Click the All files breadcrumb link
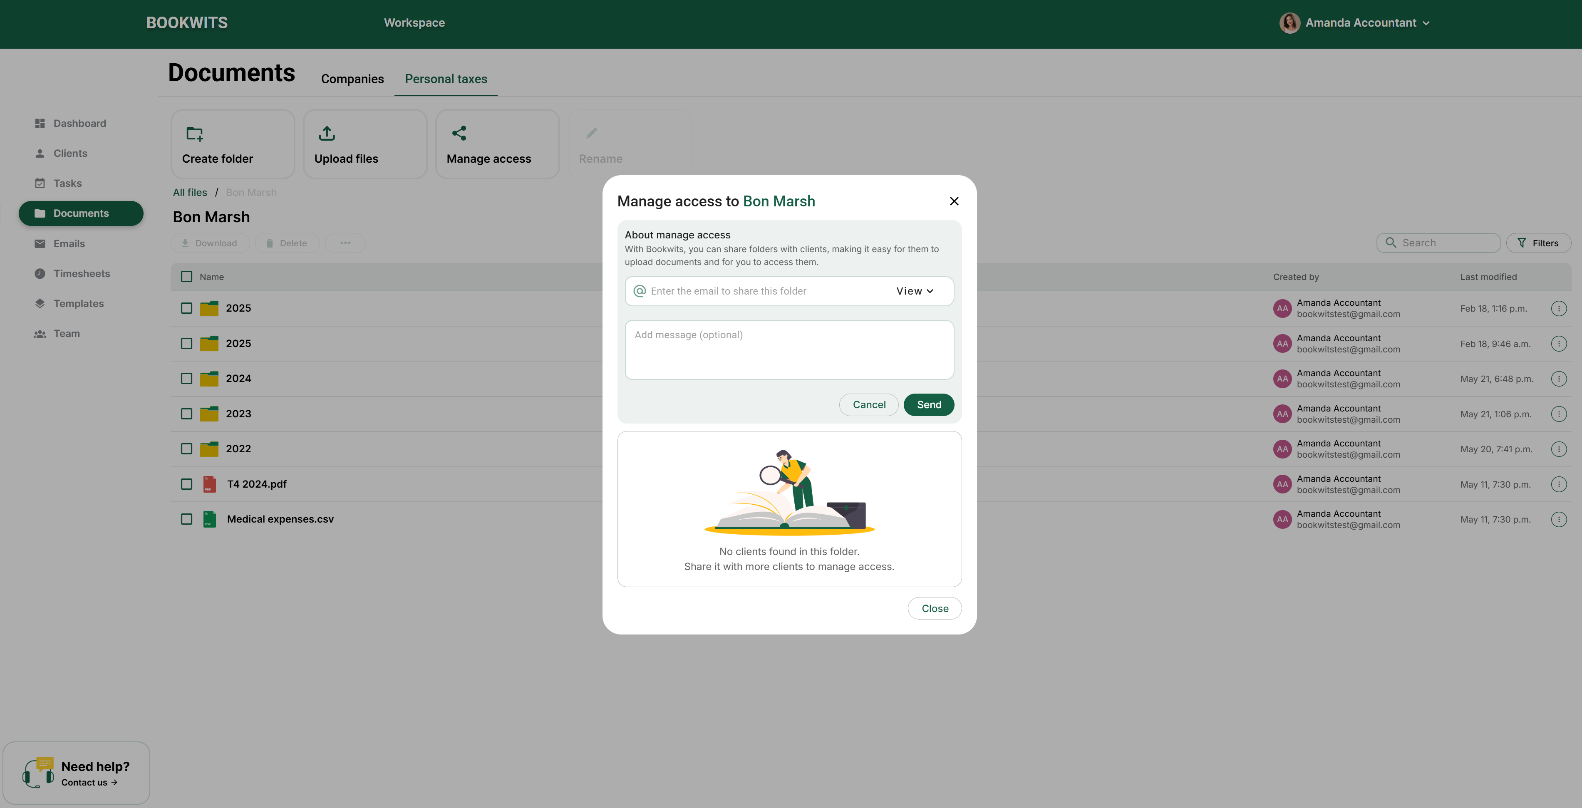The height and width of the screenshot is (808, 1582). point(190,193)
